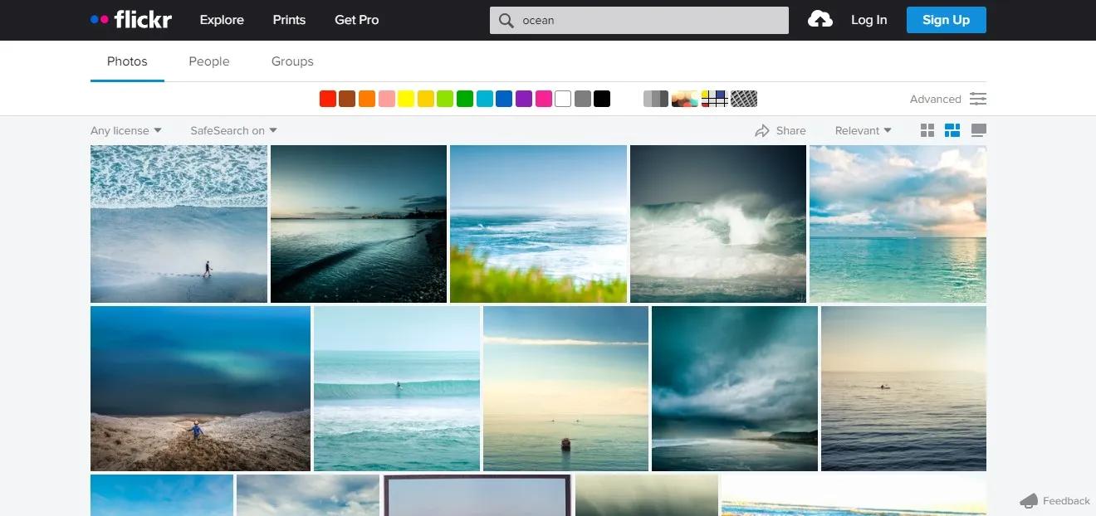Select the red color swatch
Viewport: 1096px width, 516px height.
click(327, 99)
